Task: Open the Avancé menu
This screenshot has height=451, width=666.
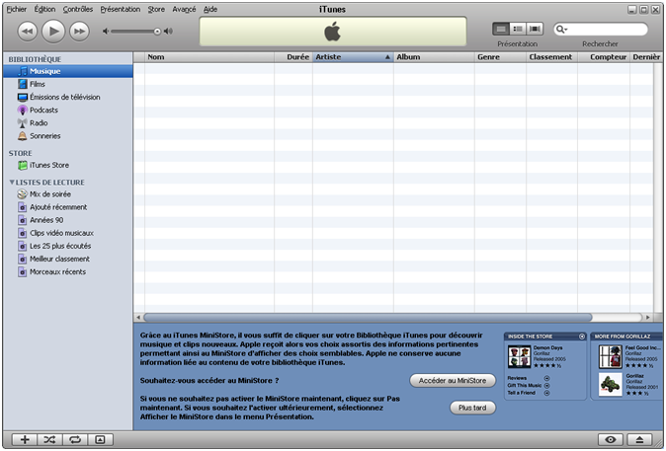Action: pyautogui.click(x=184, y=9)
